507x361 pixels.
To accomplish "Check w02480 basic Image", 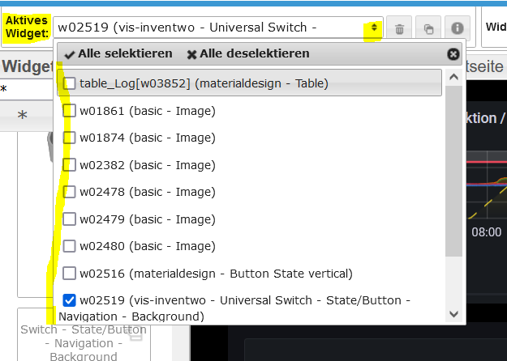I will (69, 246).
